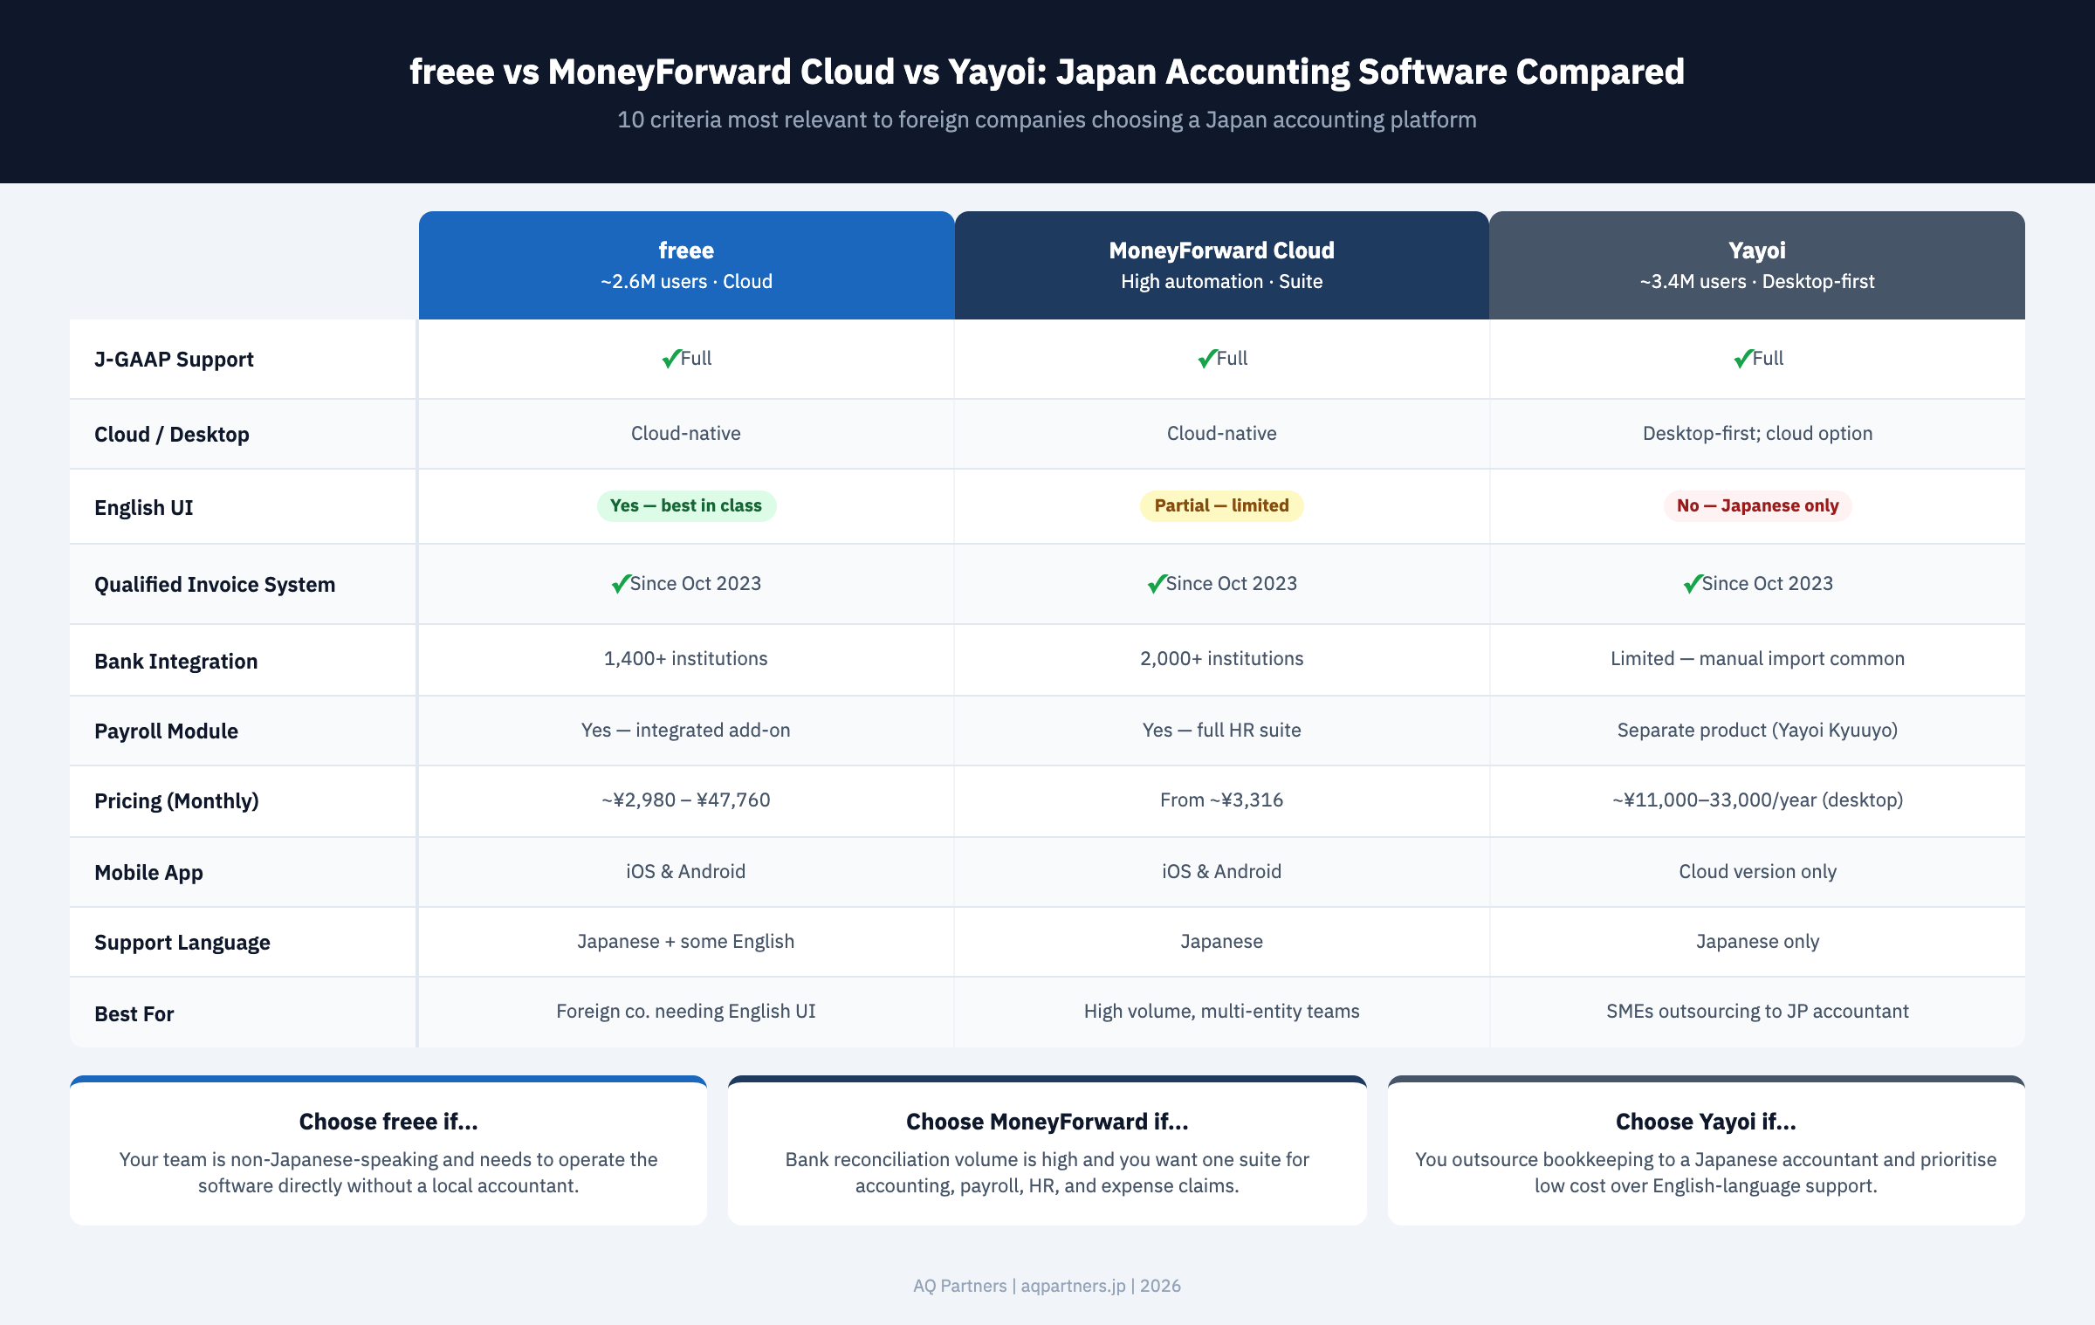
Task: Click the green Yes — best in class badge
Action: pyautogui.click(x=686, y=505)
